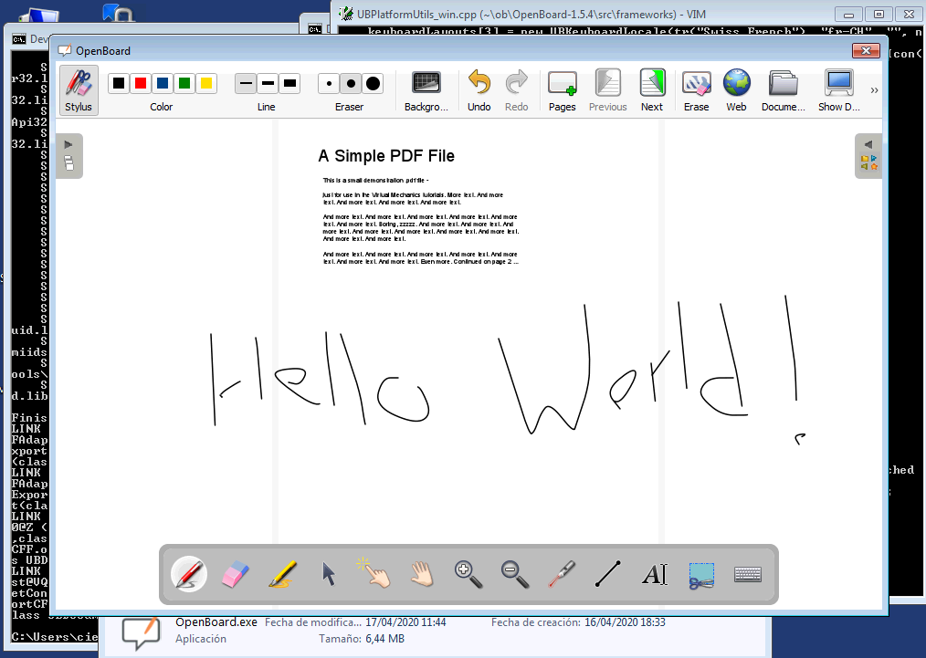Open the virtual keyboard tool
The height and width of the screenshot is (658, 926).
748,574
